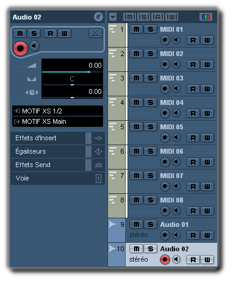Open channel settings with the 'e' icon
This screenshot has width=233, height=283.
coord(98,16)
